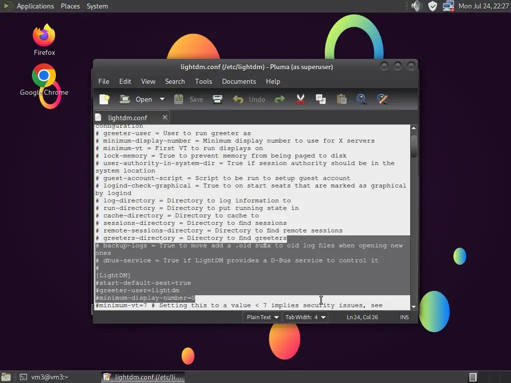
Task: Toggle the INS insert mode indicator
Action: 404,317
